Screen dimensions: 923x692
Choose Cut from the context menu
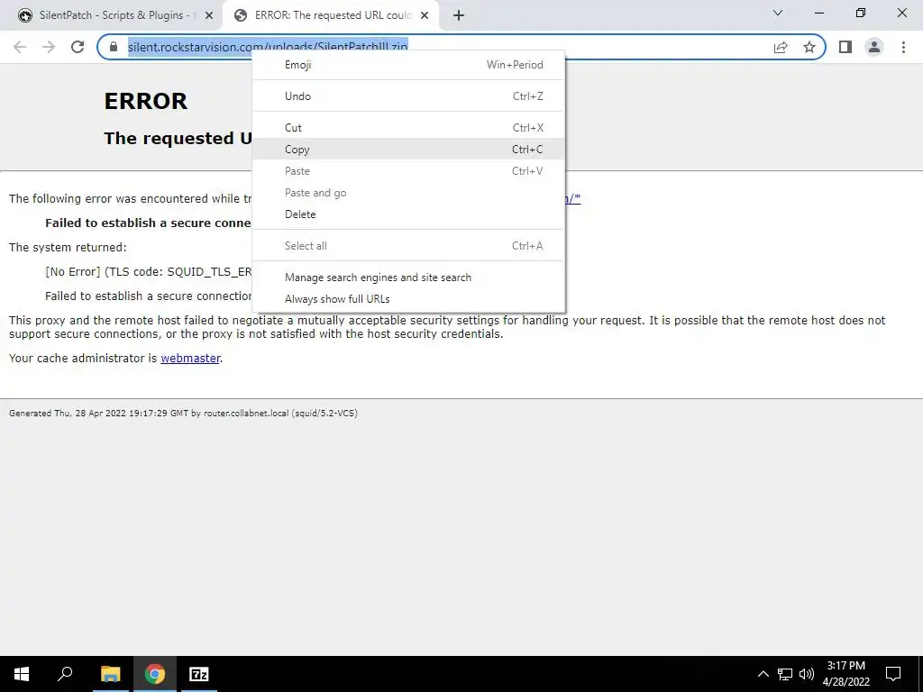tap(408, 128)
